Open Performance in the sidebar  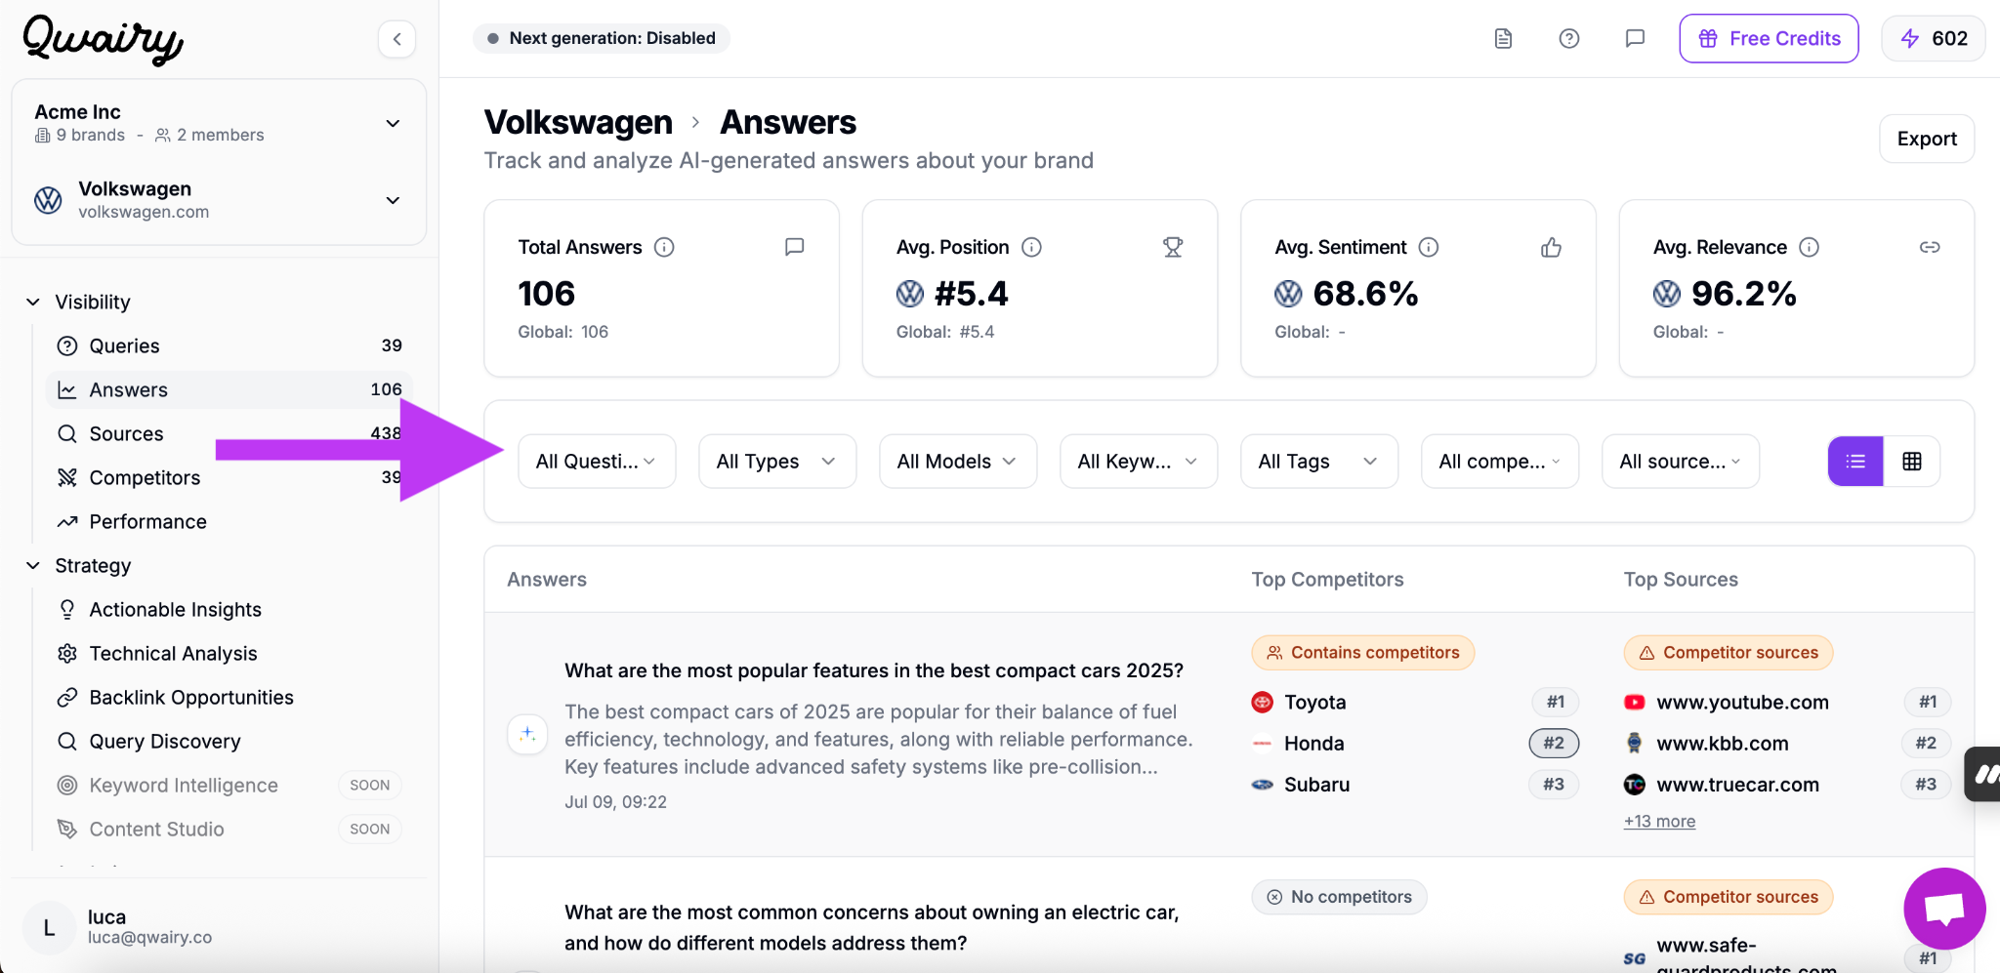point(229,522)
